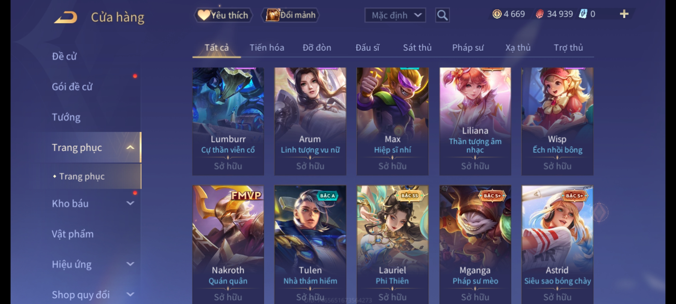Screen dimensions: 676x304
Task: Expand the Kho báu sidebar section
Action: pos(130,203)
